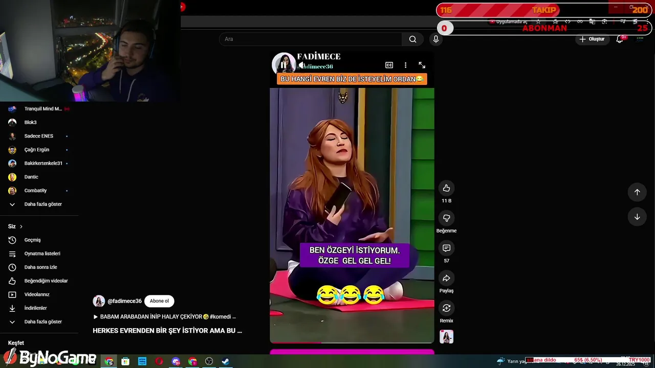The height and width of the screenshot is (368, 655).
Task: Share the Short via Paylaş icon
Action: click(x=446, y=278)
